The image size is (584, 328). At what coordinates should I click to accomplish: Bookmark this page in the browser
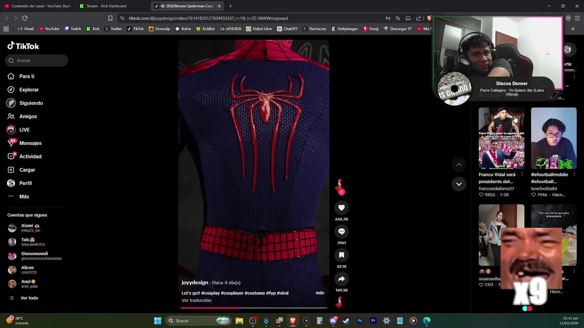(110, 18)
